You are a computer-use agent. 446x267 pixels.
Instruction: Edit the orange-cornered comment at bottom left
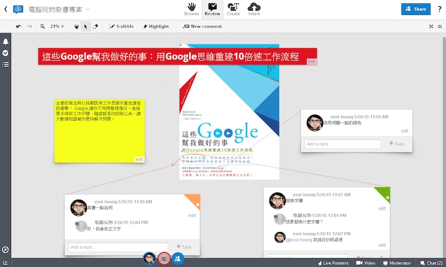[x=192, y=215]
